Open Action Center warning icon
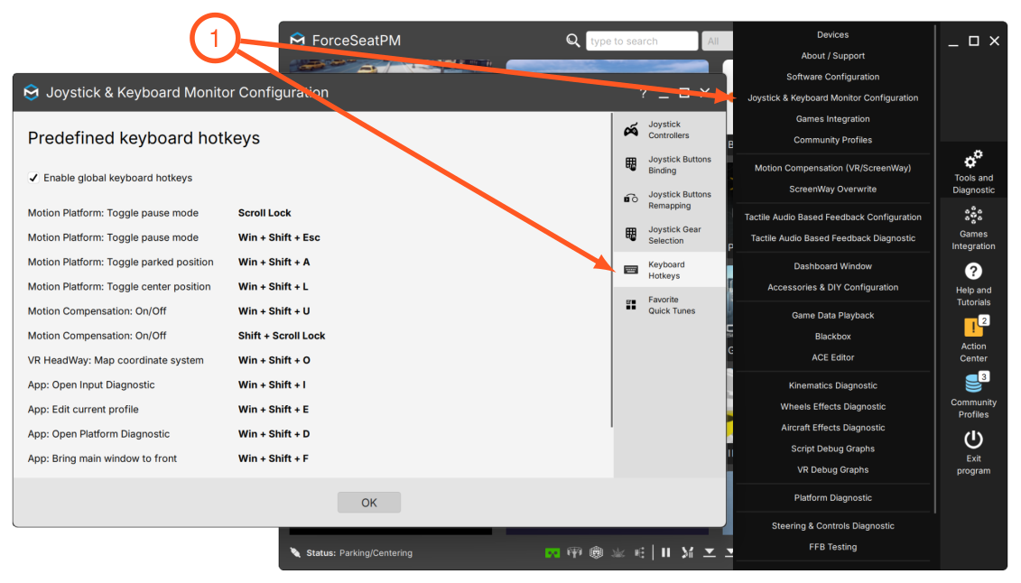The height and width of the screenshot is (583, 1021). (x=975, y=327)
